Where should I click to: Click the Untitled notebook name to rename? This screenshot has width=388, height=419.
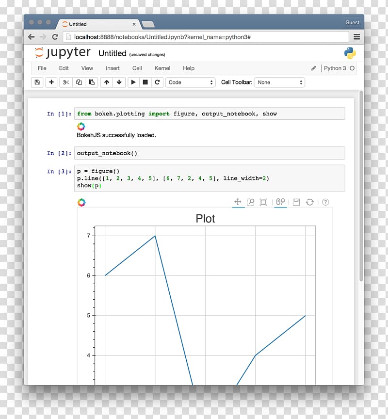click(112, 53)
